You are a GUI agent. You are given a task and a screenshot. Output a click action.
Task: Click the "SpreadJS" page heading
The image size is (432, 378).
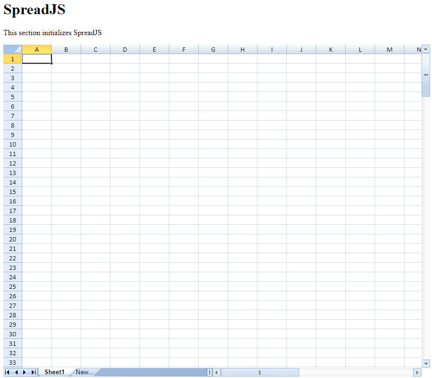point(35,9)
